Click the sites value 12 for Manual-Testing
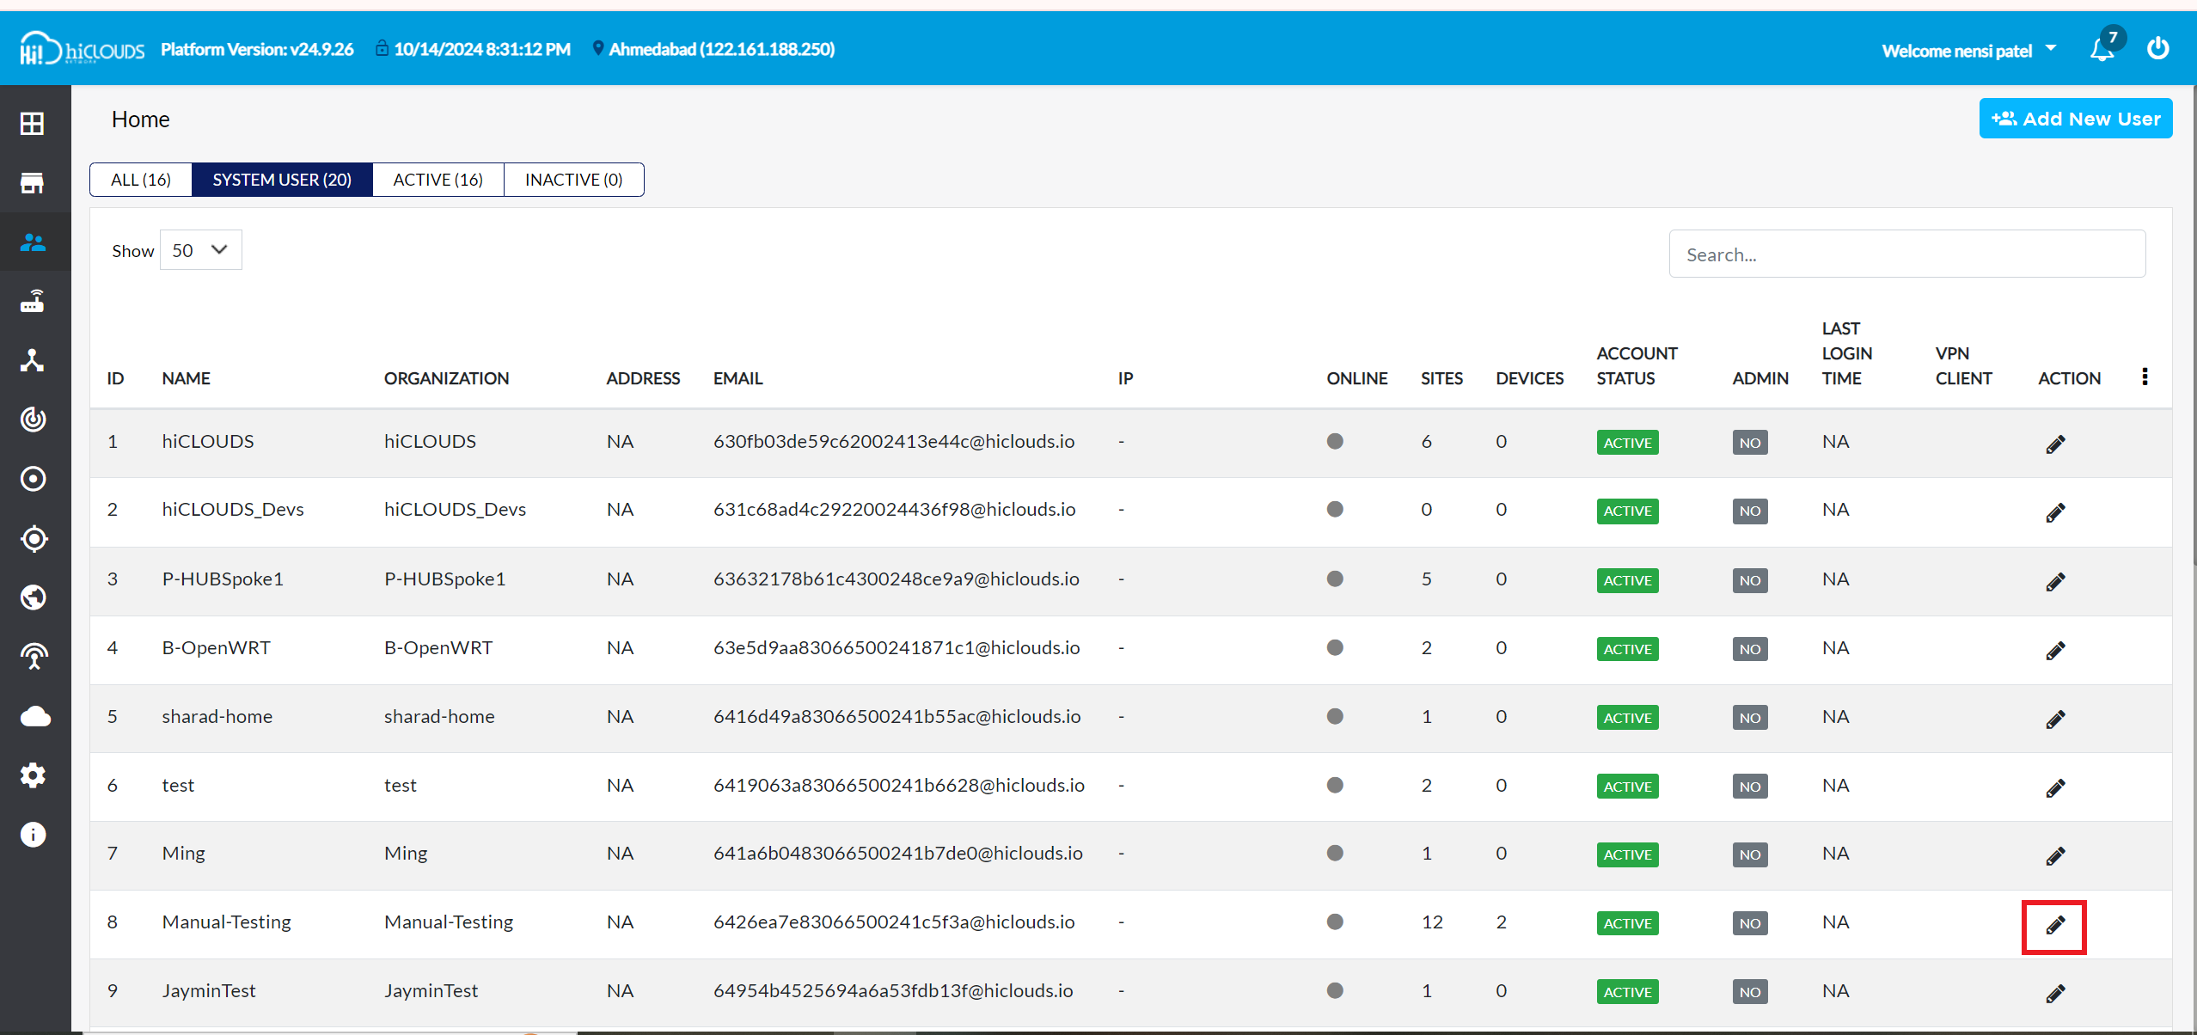This screenshot has height=1035, width=2197. [x=1432, y=922]
